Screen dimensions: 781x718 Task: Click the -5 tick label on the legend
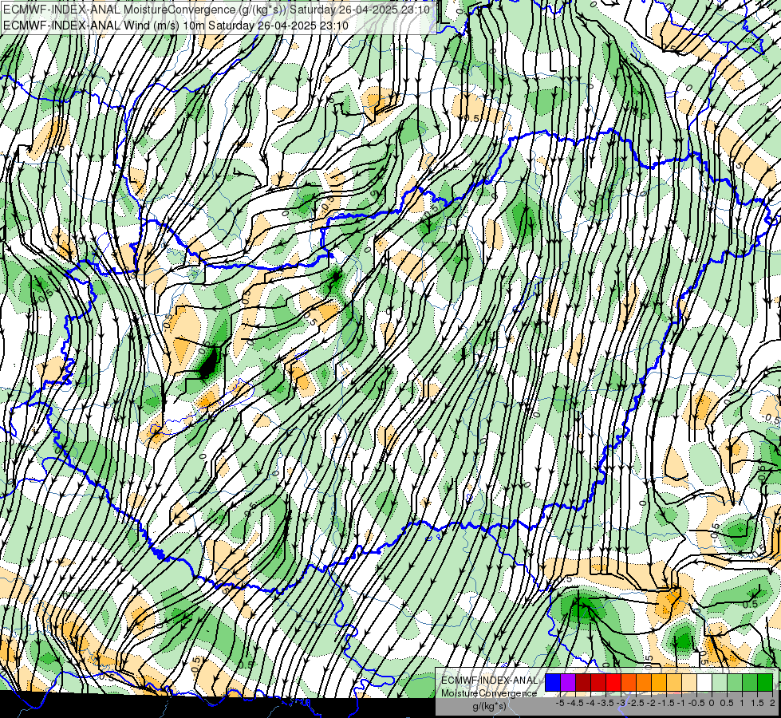(560, 703)
